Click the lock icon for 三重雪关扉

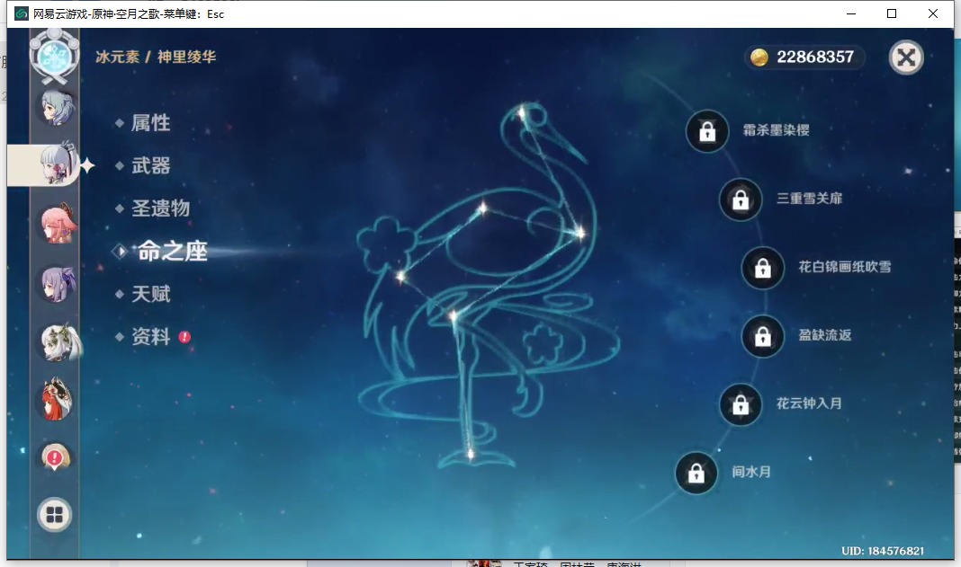pos(741,199)
